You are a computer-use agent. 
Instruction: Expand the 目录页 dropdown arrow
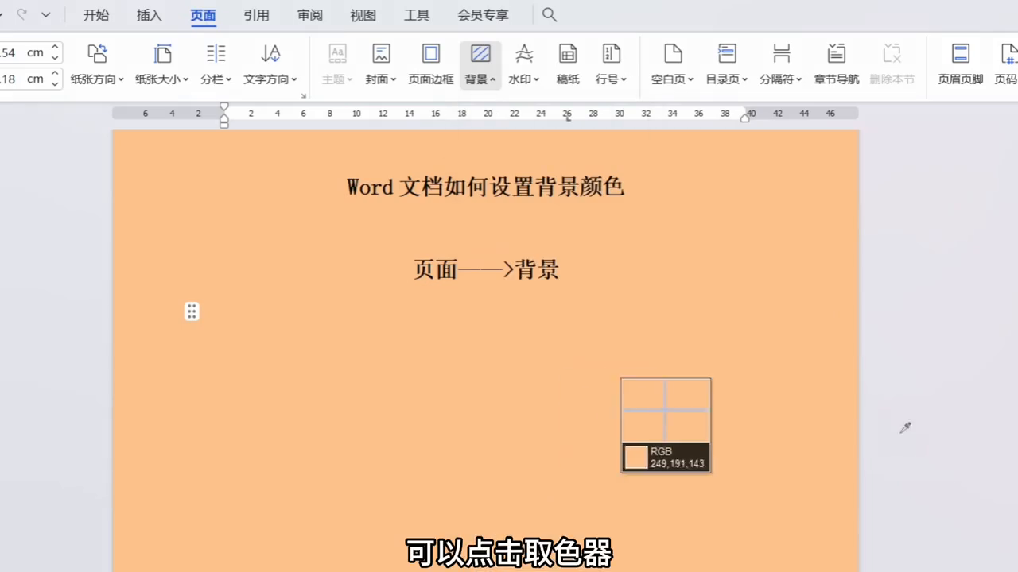(x=744, y=79)
